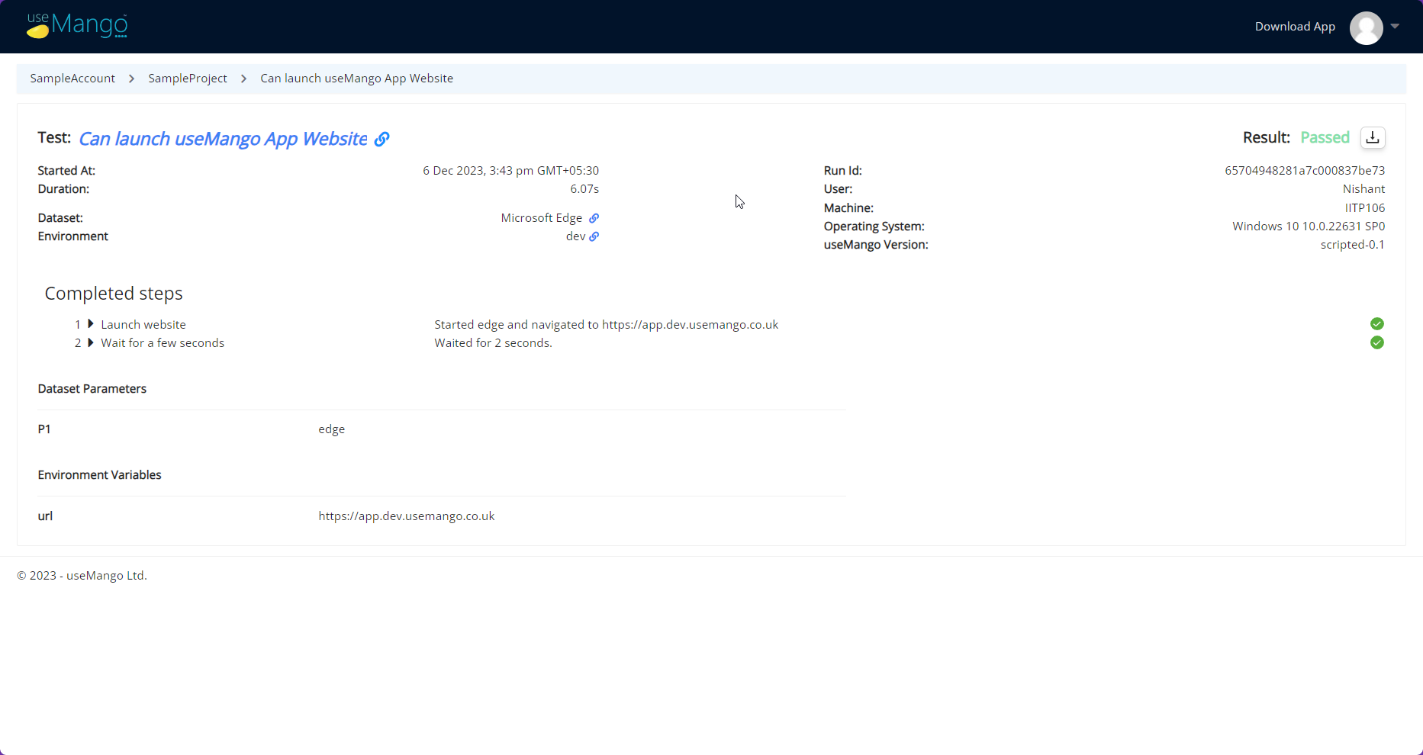Click the P1 parameter label

[x=44, y=429]
